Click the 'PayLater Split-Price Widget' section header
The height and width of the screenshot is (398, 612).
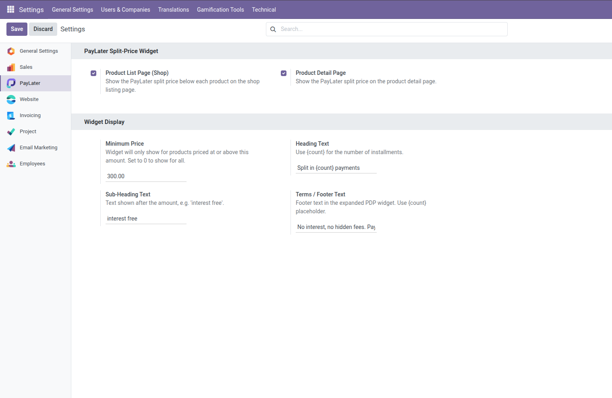tap(121, 51)
